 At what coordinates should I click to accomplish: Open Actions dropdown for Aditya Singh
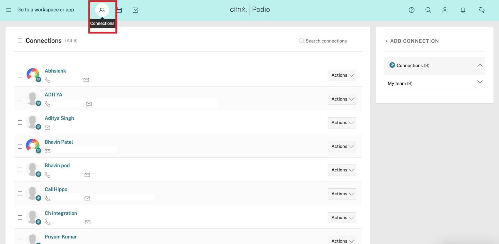pos(342,123)
